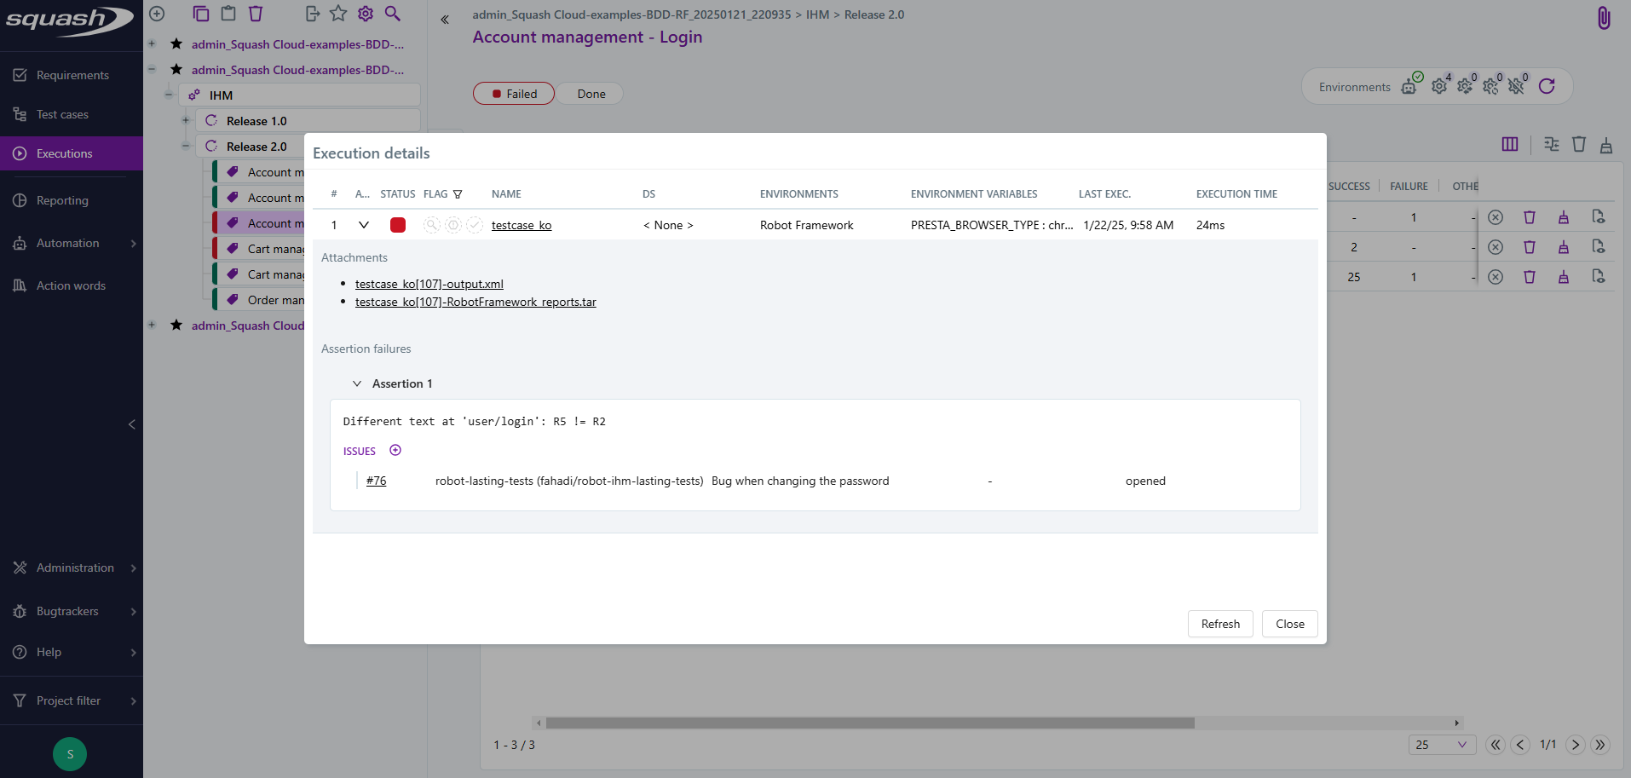Screen dimensions: 1631x778
Task: Open the flag filter icon in the FLAG column
Action: click(x=458, y=193)
